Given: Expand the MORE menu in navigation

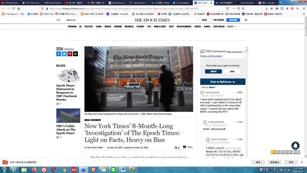Looking at the screenshot, I should (x=231, y=27).
